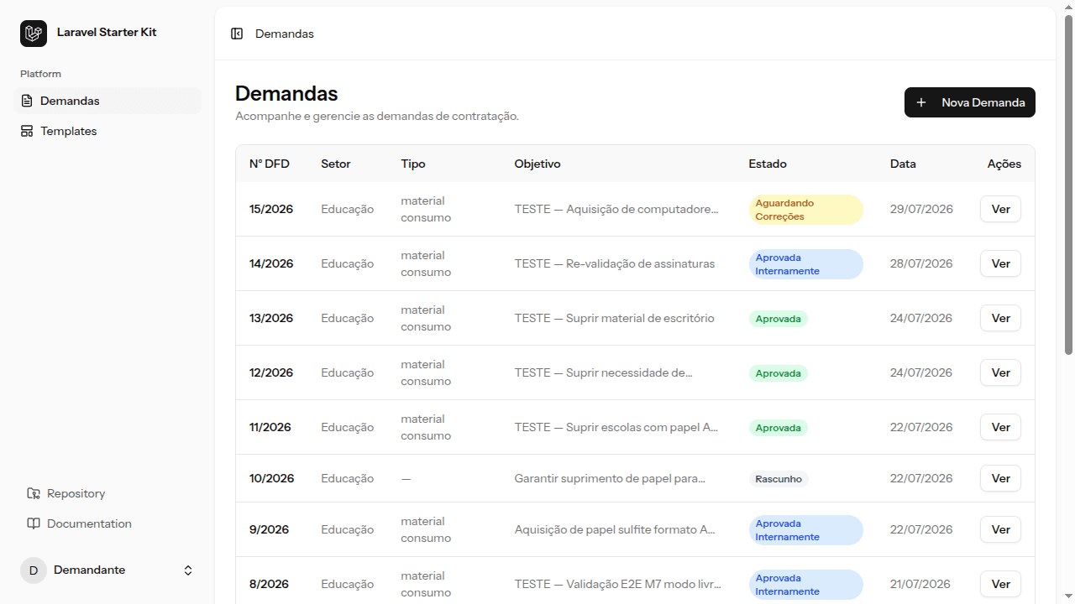The height and width of the screenshot is (604, 1075).
Task: Click objective 'Aquisição de papel sulfite formato A…'
Action: coord(615,529)
